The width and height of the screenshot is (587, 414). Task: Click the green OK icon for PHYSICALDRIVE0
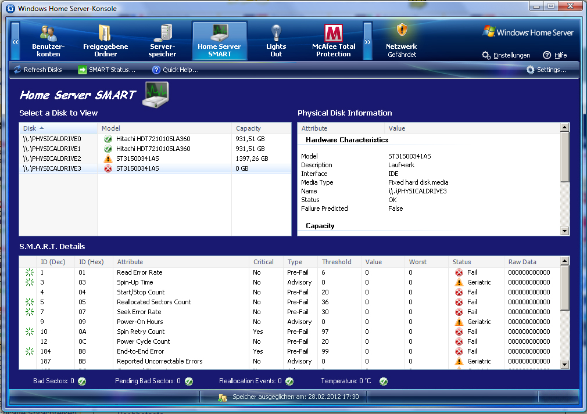[x=108, y=139]
